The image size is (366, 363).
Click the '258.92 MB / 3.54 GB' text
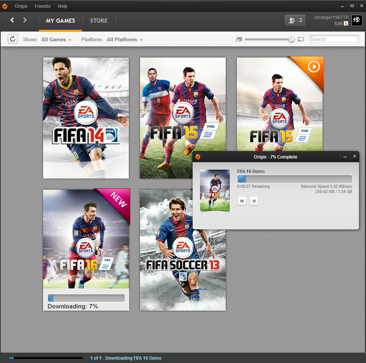coord(334,192)
